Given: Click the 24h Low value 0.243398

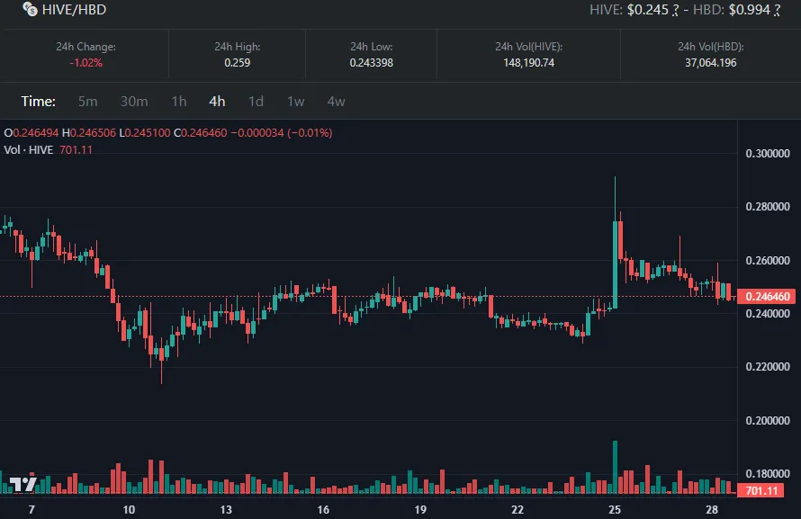Looking at the screenshot, I should point(372,63).
